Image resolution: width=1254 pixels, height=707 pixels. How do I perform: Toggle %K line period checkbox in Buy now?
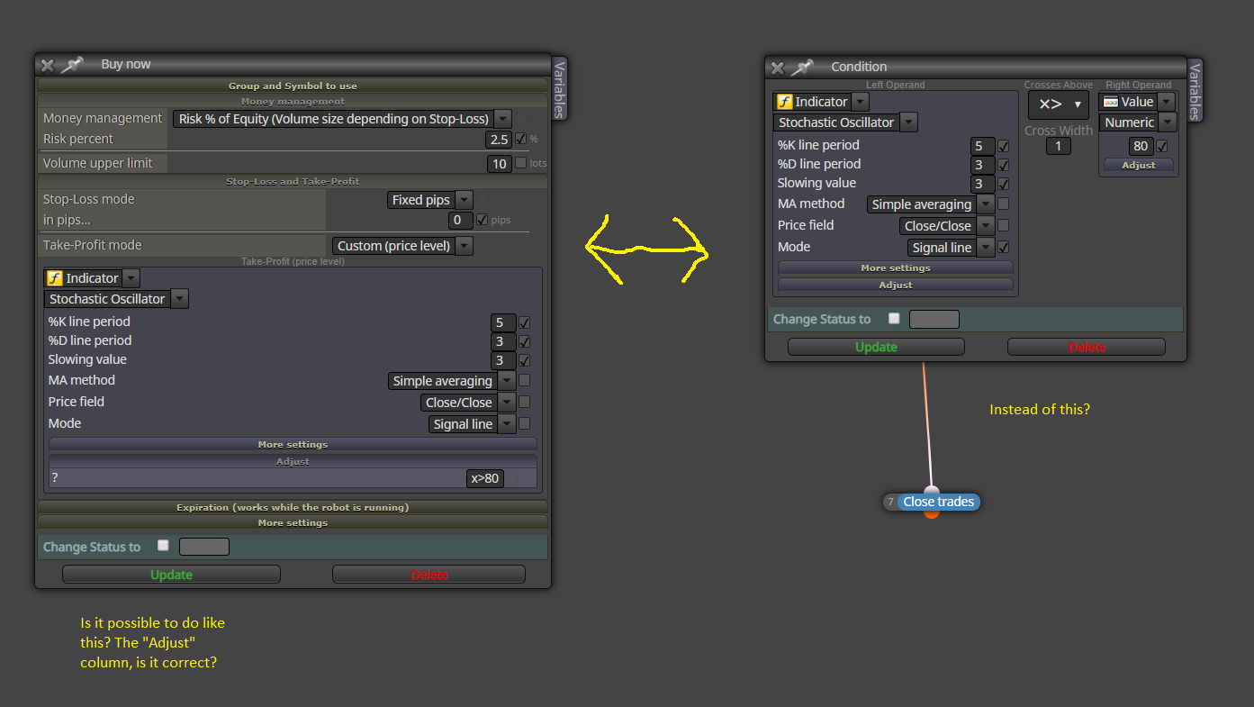(x=525, y=322)
